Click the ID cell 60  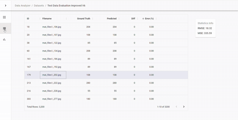pos(32,51)
